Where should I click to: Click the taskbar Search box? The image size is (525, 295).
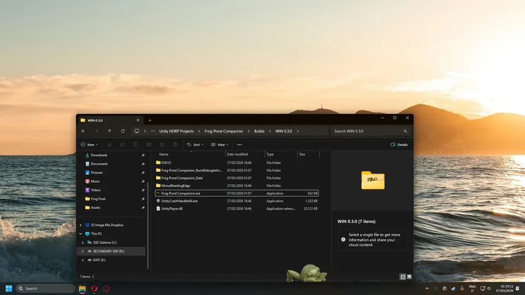pos(46,288)
